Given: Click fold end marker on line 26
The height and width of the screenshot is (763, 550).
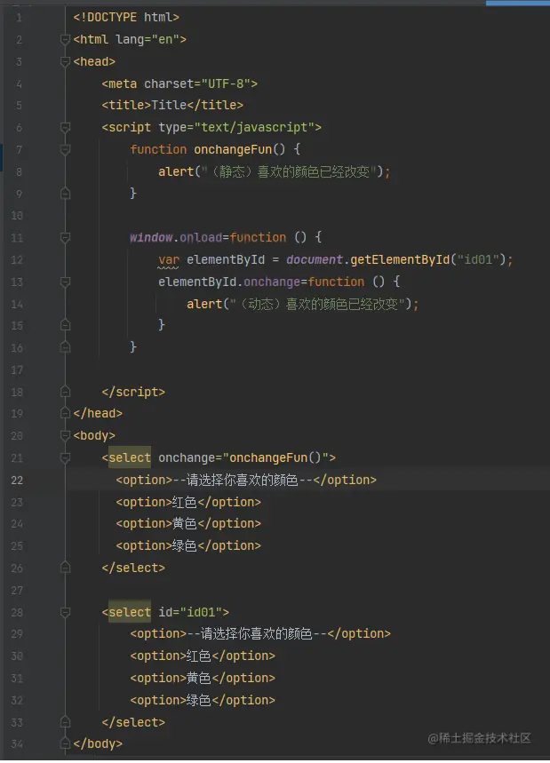Looking at the screenshot, I should (65, 568).
